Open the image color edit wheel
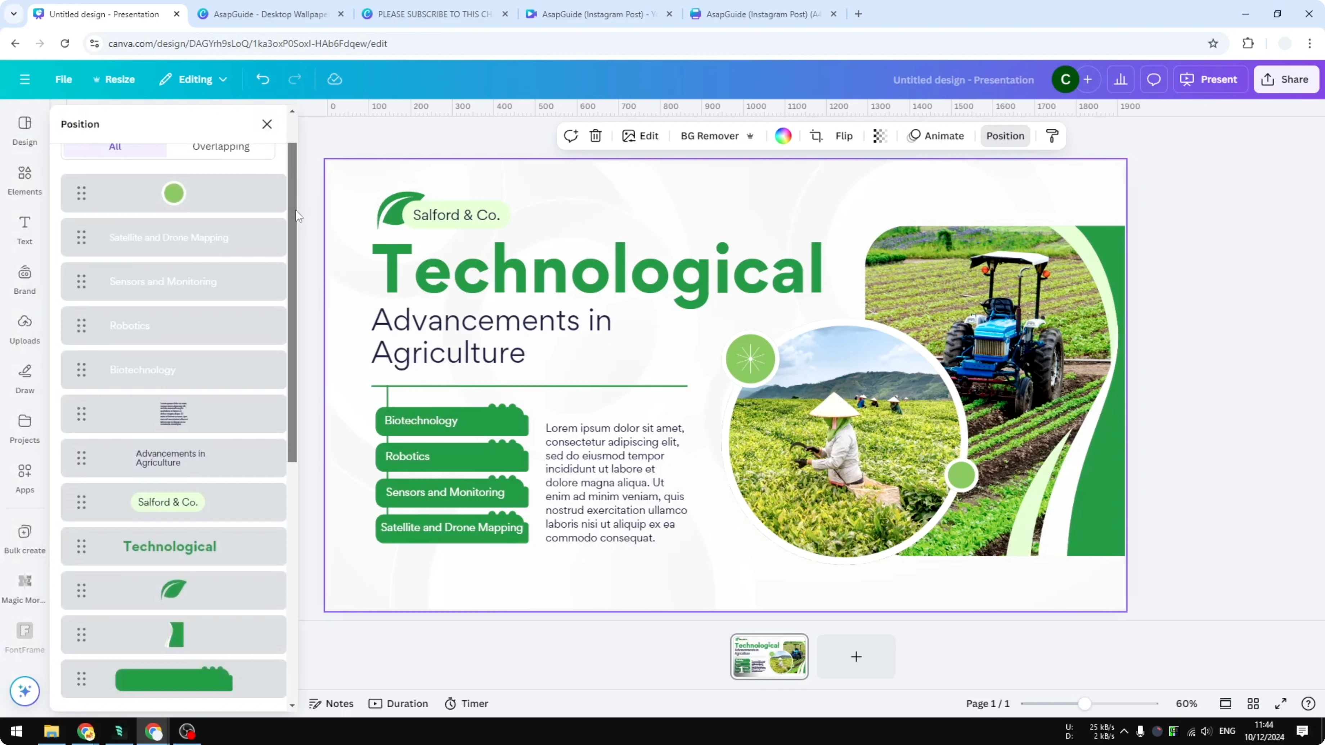The image size is (1325, 745). tap(783, 136)
